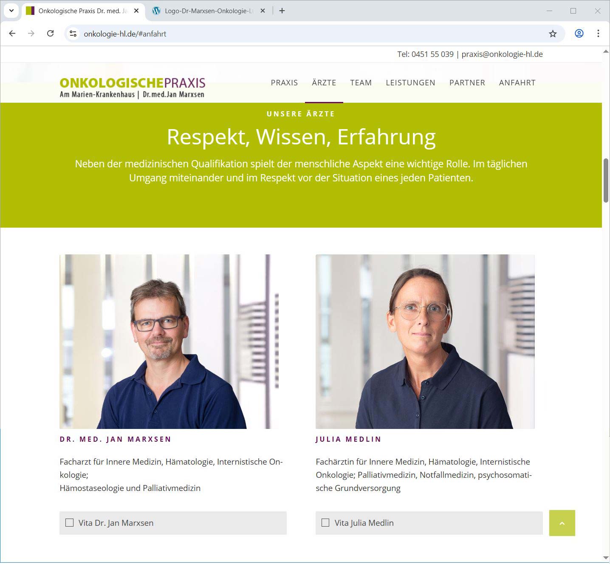The height and width of the screenshot is (564, 610).
Task: Expand the tab search dropdown arrow
Action: [x=11, y=11]
